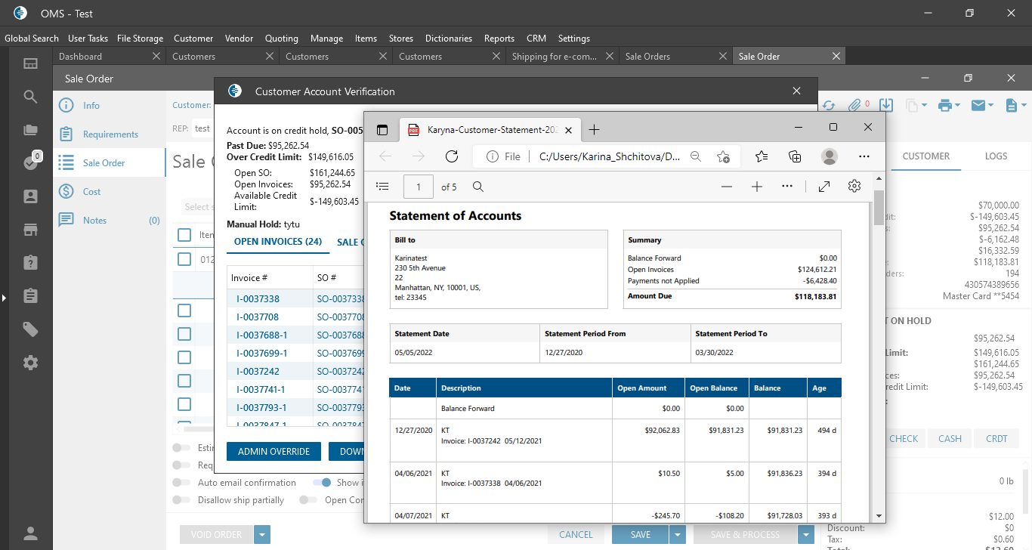Viewport: 1032px width, 550px height.
Task: Click the search icon in left sidebar
Action: pos(30,97)
